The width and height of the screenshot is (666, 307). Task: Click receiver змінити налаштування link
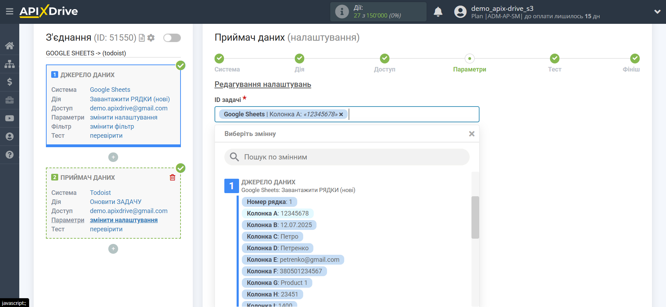[124, 220]
